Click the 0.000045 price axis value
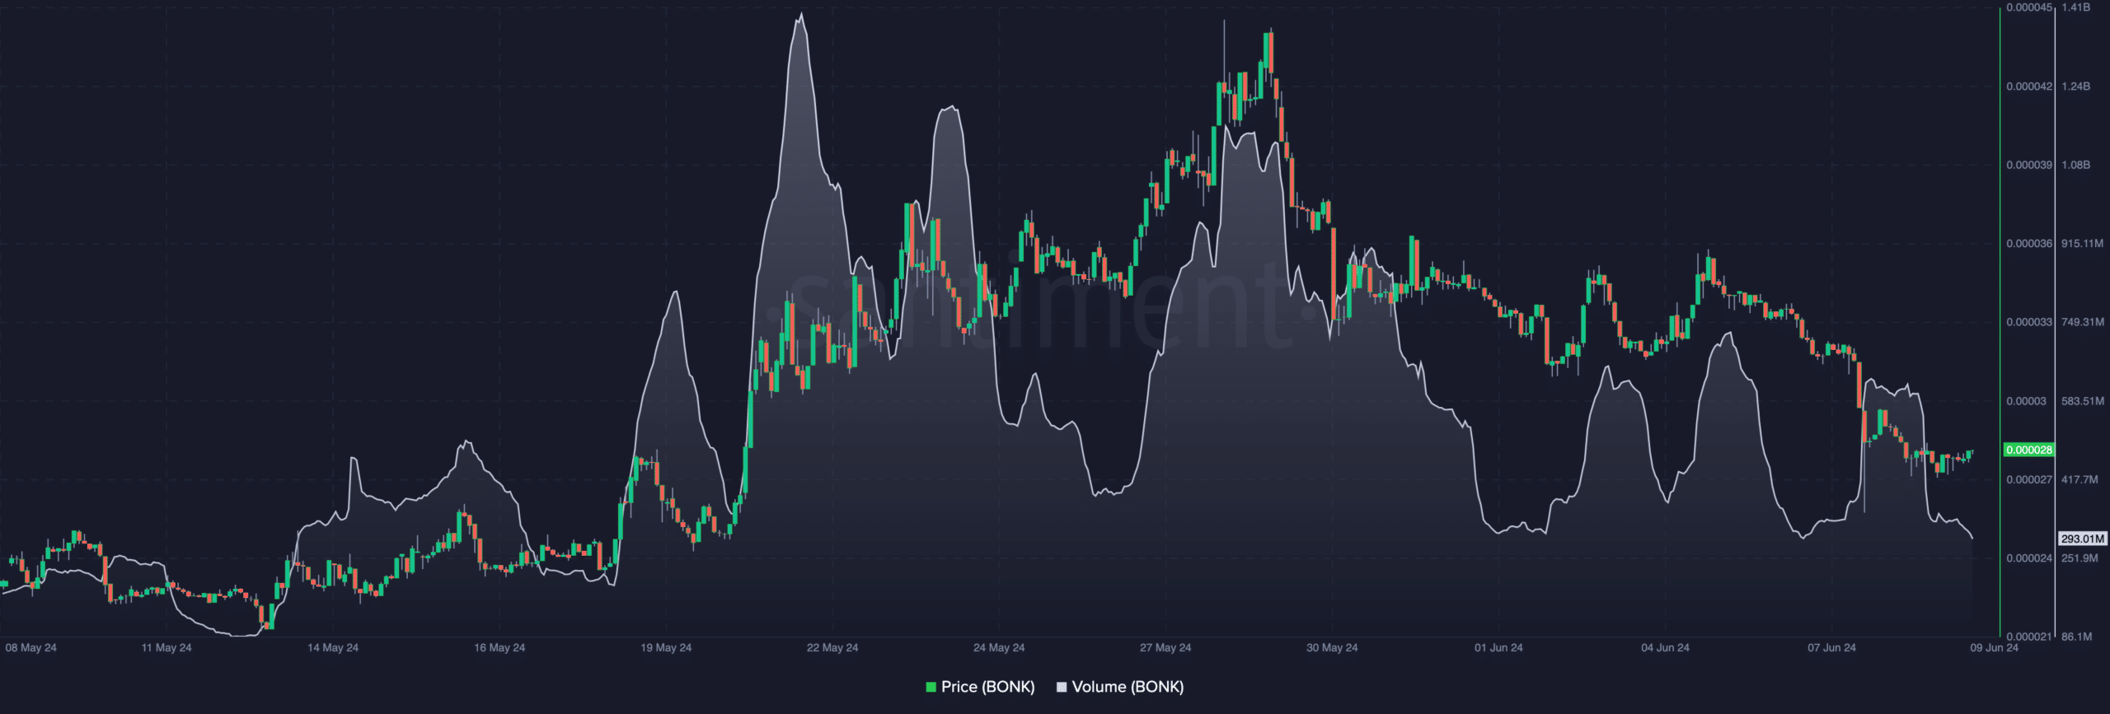Image resolution: width=2110 pixels, height=714 pixels. [2029, 7]
